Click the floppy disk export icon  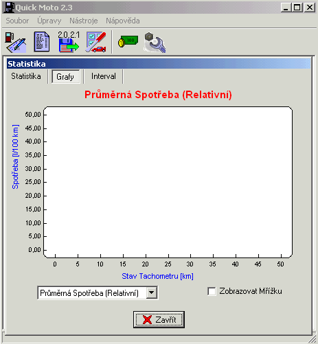(x=69, y=42)
